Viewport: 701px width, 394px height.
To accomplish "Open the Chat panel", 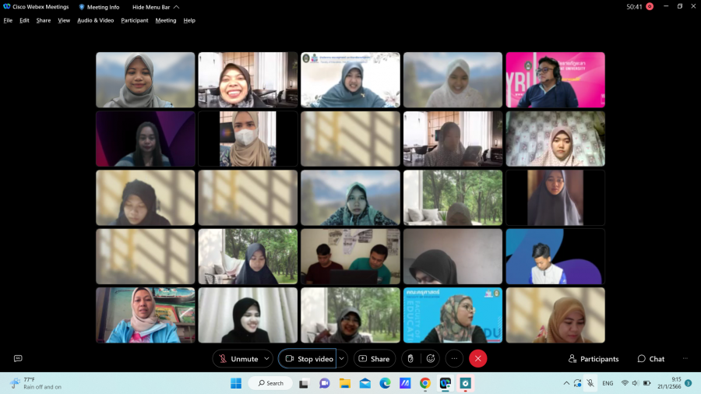I will point(651,358).
